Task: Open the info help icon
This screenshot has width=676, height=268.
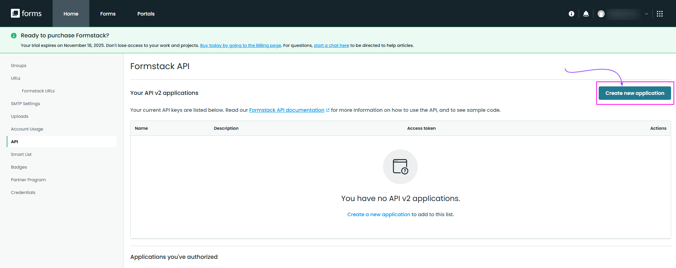Action: point(571,14)
